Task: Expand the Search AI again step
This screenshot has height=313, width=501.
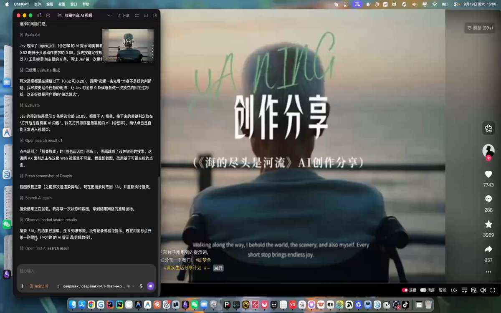Action: (x=35, y=198)
